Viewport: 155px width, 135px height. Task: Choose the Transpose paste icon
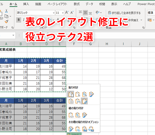84,101
